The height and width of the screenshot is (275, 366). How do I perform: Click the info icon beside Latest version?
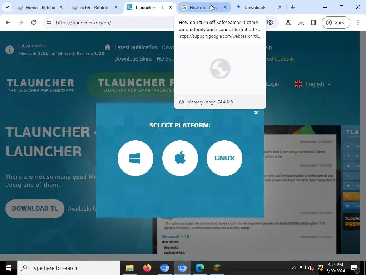click(x=10, y=50)
